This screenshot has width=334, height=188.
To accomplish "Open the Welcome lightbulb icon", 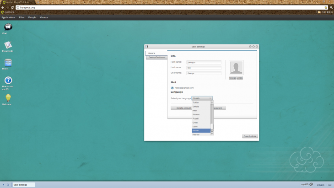I will click(x=8, y=98).
